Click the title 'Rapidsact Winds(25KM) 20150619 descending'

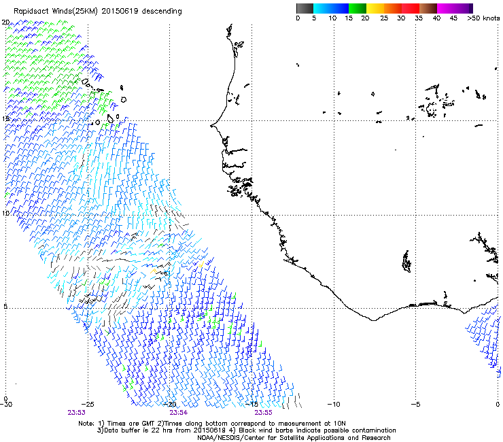point(98,12)
